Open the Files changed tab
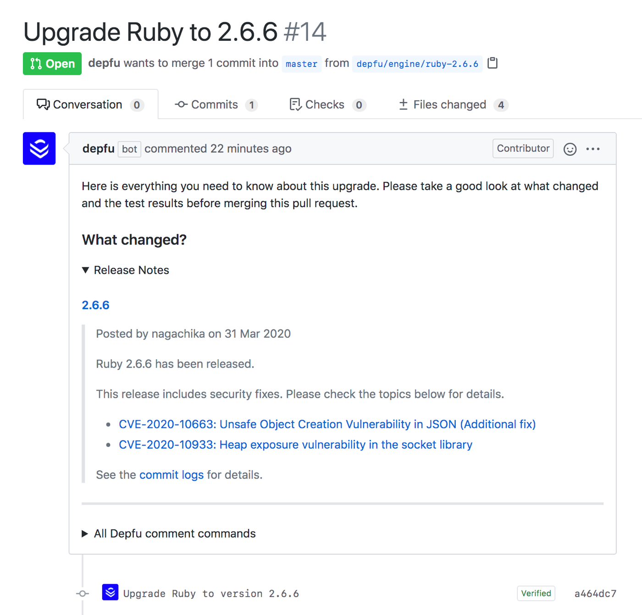This screenshot has height=615, width=642. point(453,105)
